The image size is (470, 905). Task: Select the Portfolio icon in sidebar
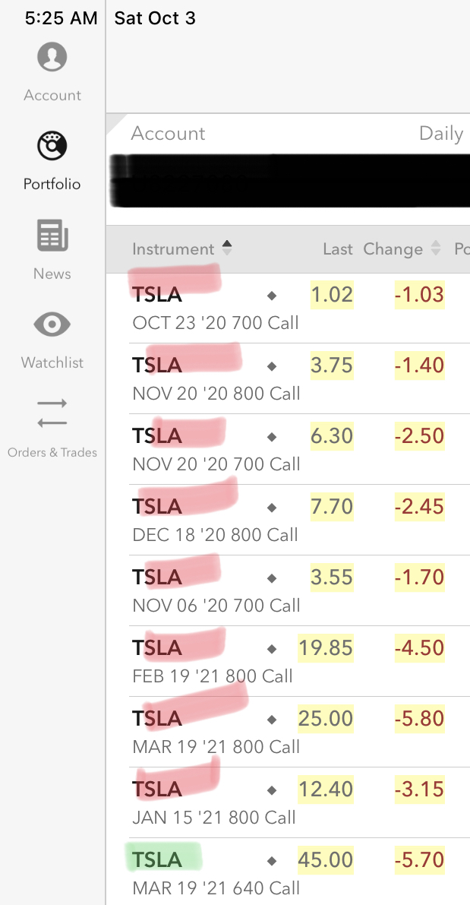(x=52, y=146)
